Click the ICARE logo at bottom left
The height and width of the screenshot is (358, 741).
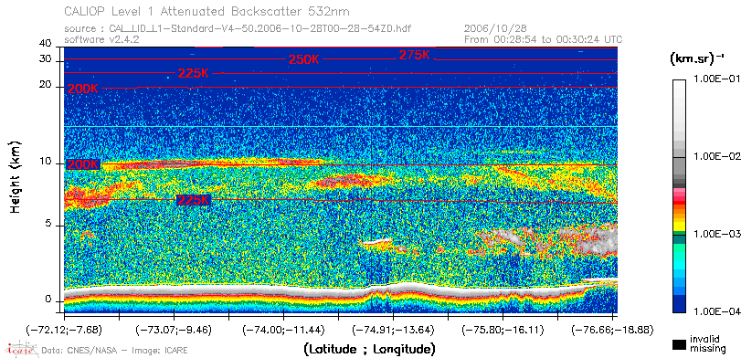tap(21, 349)
